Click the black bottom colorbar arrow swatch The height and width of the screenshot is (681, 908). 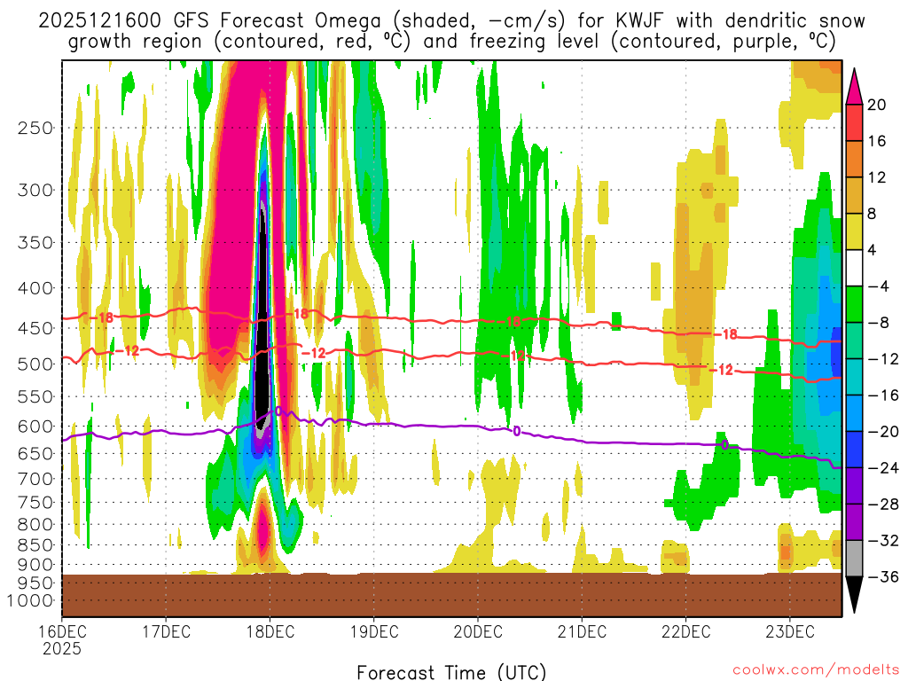[x=854, y=593]
